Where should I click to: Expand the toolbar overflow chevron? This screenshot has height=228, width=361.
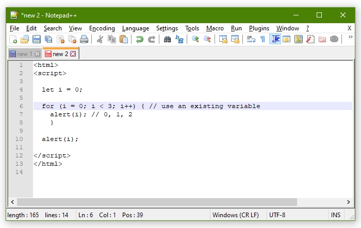pos(350,37)
